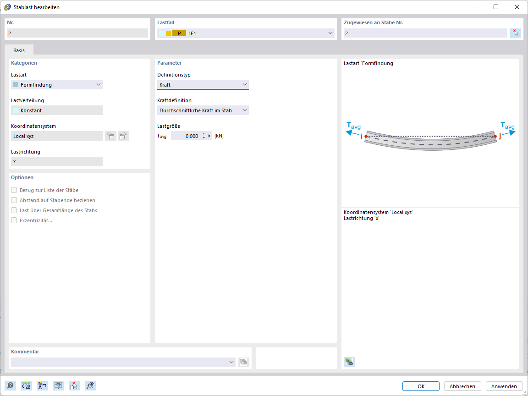
Task: Click the edit coordinate system icon
Action: (x=124, y=136)
